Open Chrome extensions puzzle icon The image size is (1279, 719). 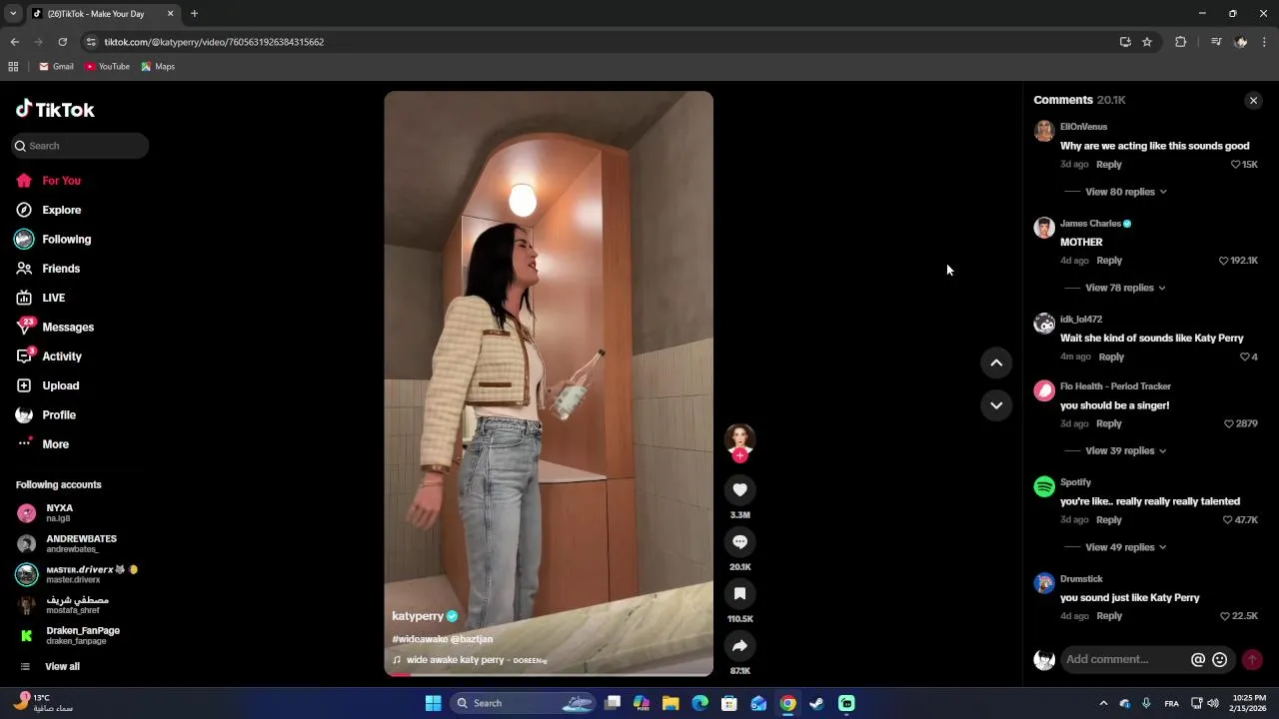1180,42
